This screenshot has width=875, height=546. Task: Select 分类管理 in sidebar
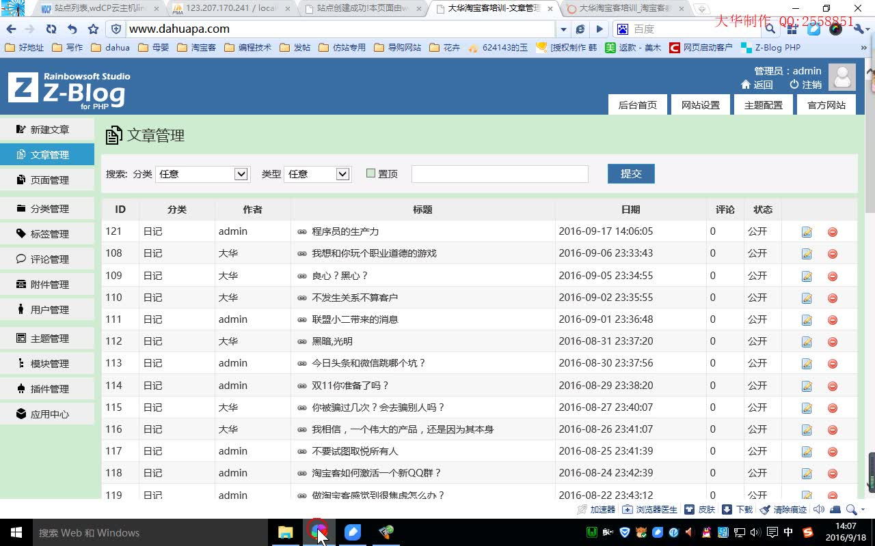pyautogui.click(x=47, y=209)
